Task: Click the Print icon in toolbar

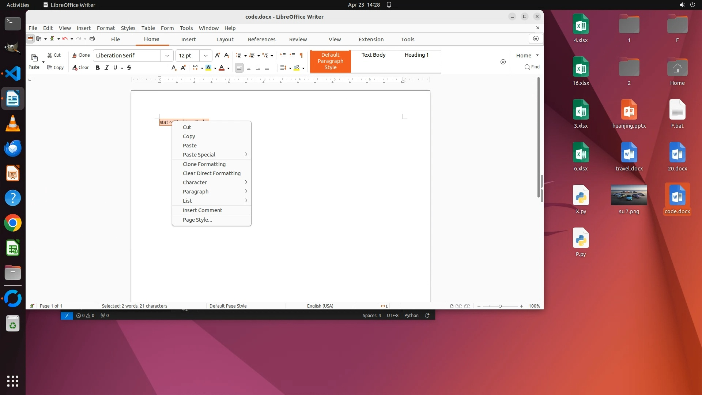Action: pyautogui.click(x=92, y=39)
